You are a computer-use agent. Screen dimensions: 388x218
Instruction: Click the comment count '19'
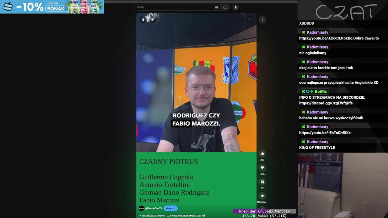click(x=262, y=188)
